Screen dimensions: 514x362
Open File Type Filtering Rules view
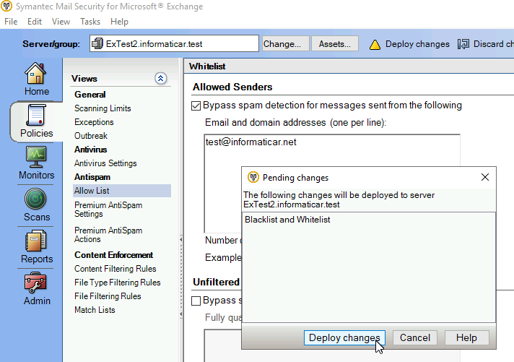coord(118,283)
